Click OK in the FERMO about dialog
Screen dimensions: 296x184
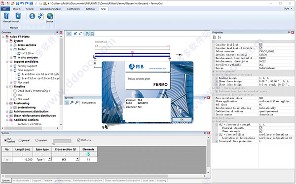point(182,119)
